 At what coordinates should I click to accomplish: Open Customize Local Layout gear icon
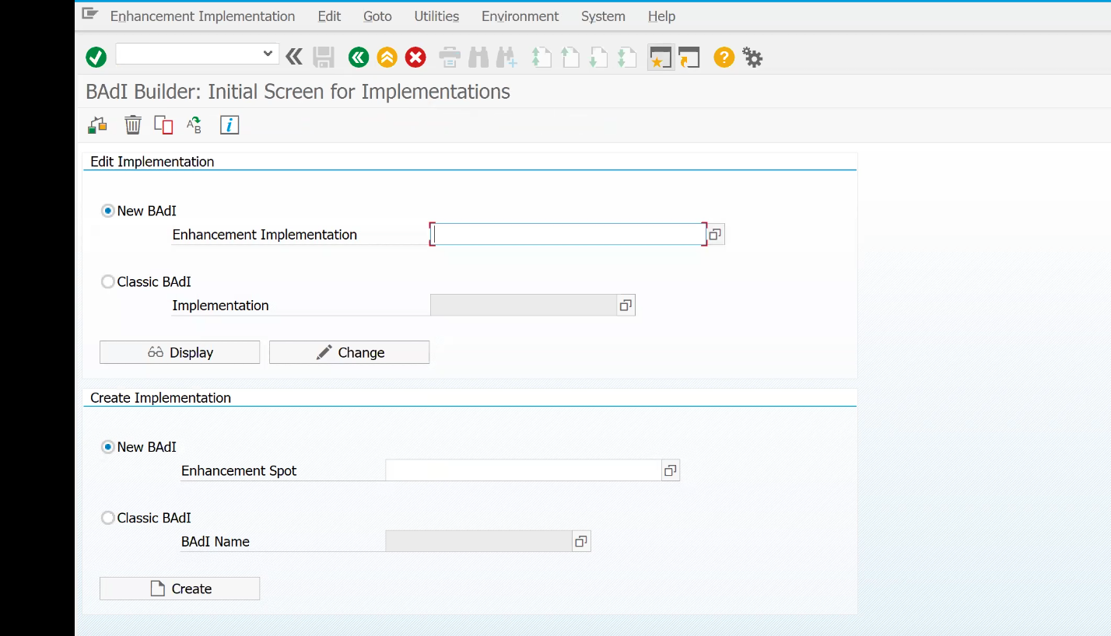tap(752, 57)
